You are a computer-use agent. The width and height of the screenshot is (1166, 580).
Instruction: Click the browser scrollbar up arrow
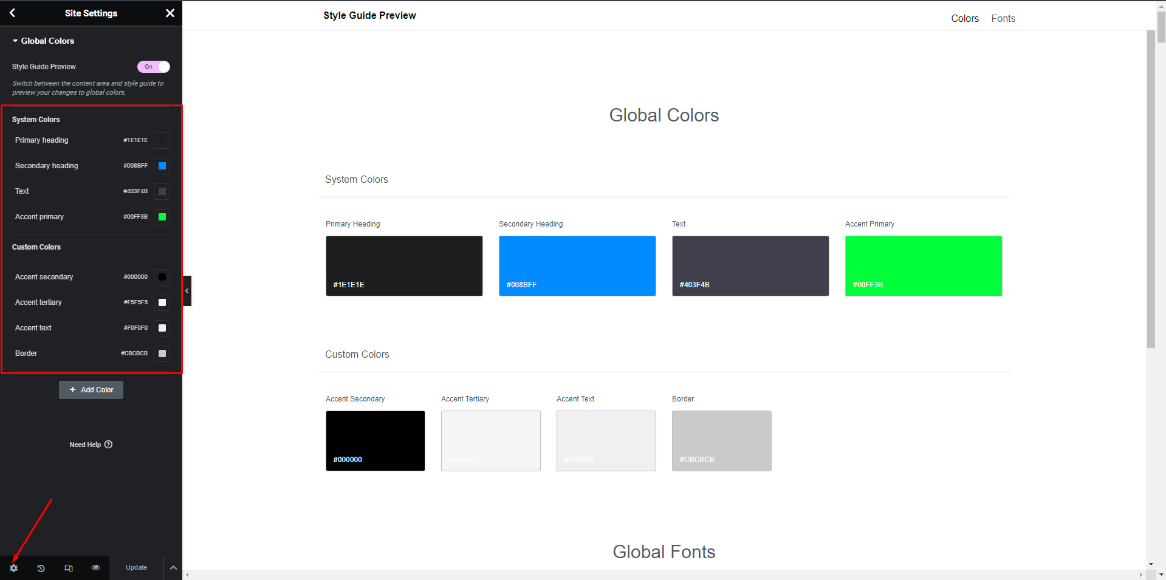click(x=1161, y=5)
